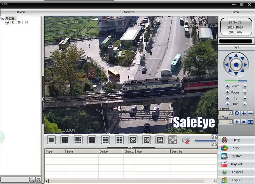This screenshot has width=255, height=184.
Task: Collapse log panel using the down chevron
Action: 131,147
